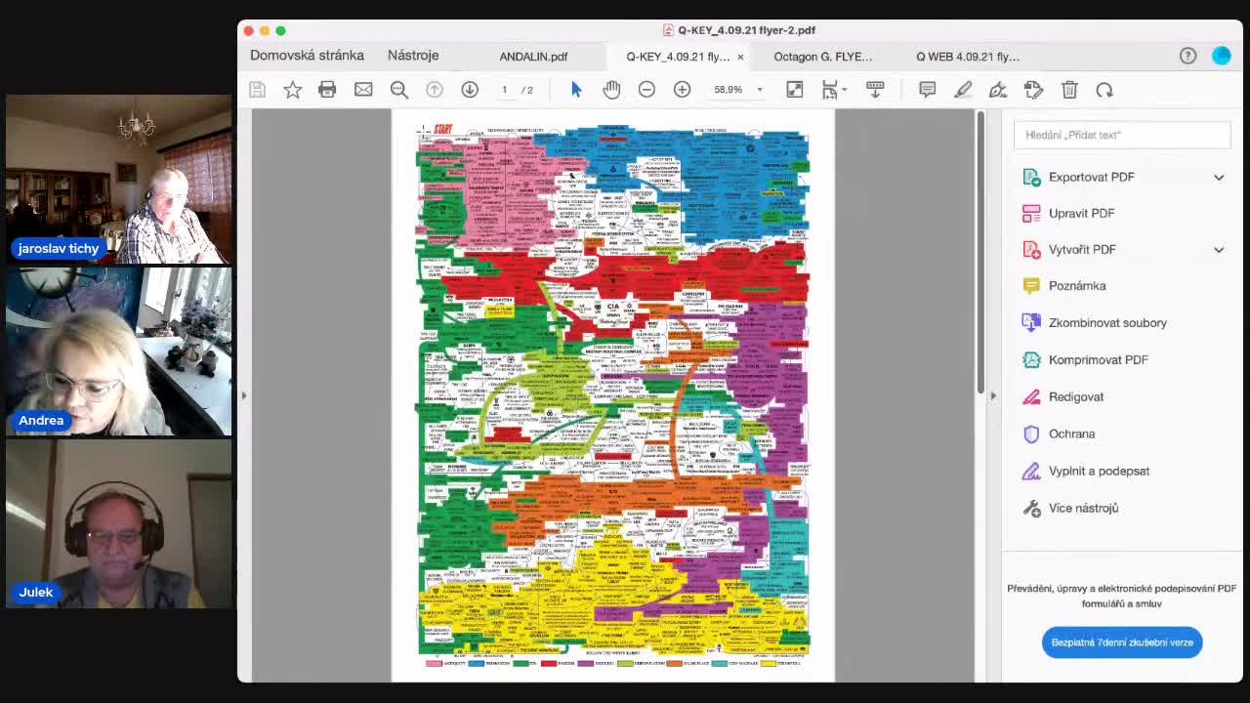The width and height of the screenshot is (1250, 703).
Task: Switch to the ANDALIN.pdf tab
Action: tap(533, 57)
